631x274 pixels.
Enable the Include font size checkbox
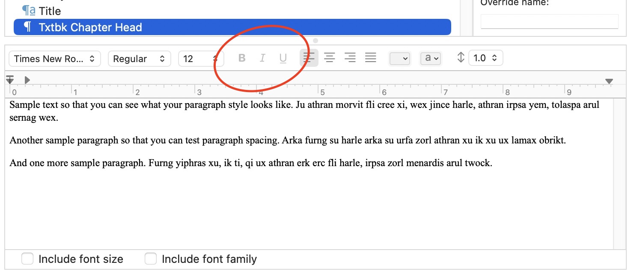point(27,259)
